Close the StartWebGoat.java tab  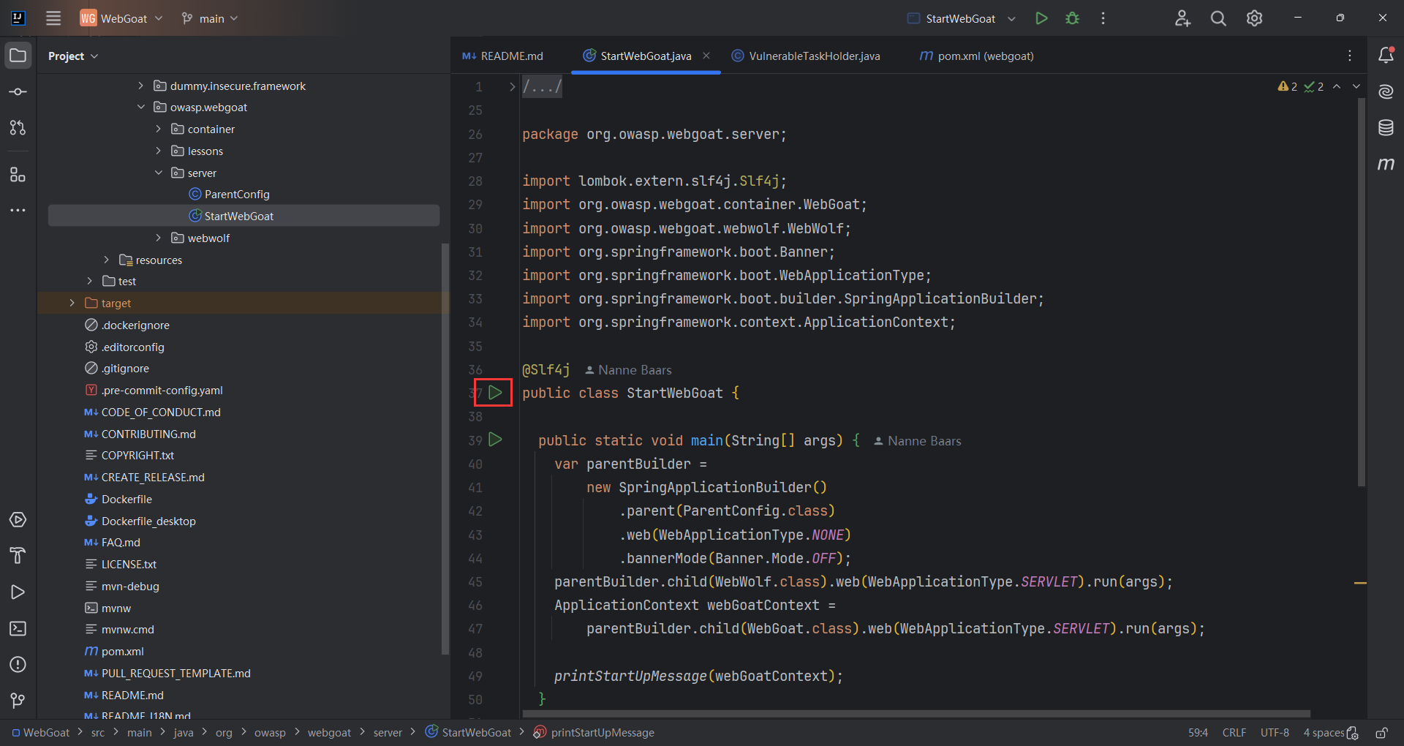pos(706,56)
